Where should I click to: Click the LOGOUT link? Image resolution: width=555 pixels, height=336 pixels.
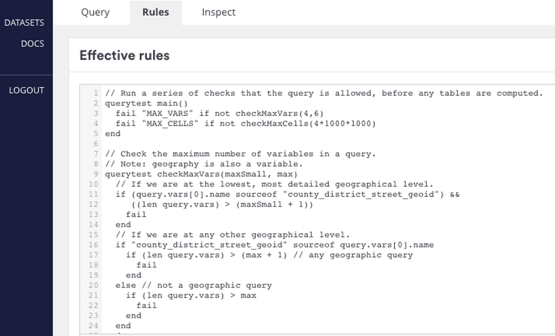pos(27,90)
